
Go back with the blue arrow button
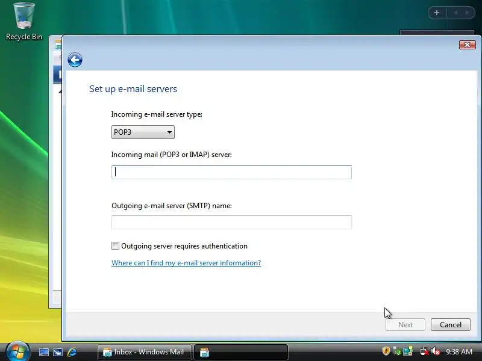click(x=75, y=60)
